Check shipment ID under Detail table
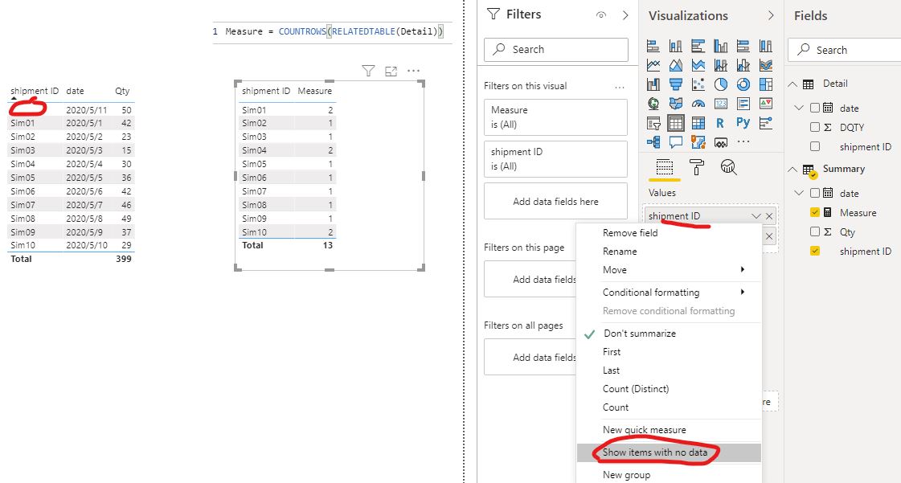This screenshot has height=483, width=901. pyautogui.click(x=815, y=146)
